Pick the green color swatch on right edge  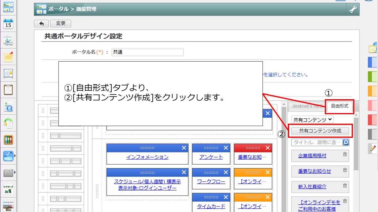pos(373,77)
